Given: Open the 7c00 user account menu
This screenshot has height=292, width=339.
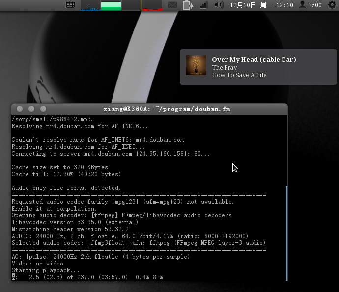Looking at the screenshot, I should tap(310, 5).
